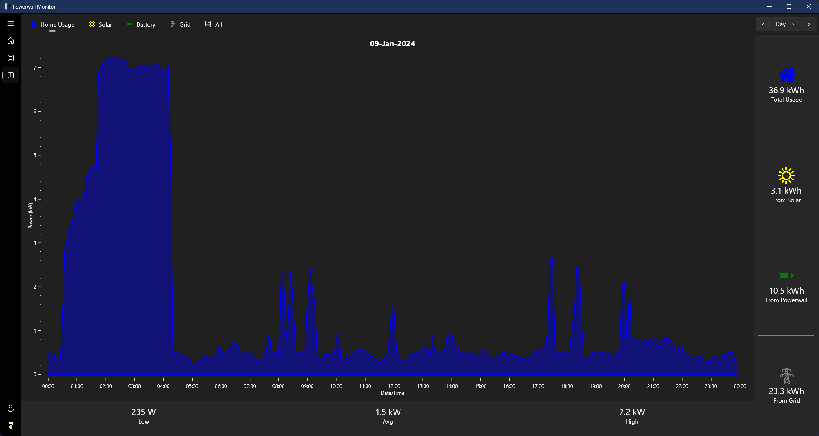
Task: Select the Home Usage tab icon
Action: coord(34,24)
